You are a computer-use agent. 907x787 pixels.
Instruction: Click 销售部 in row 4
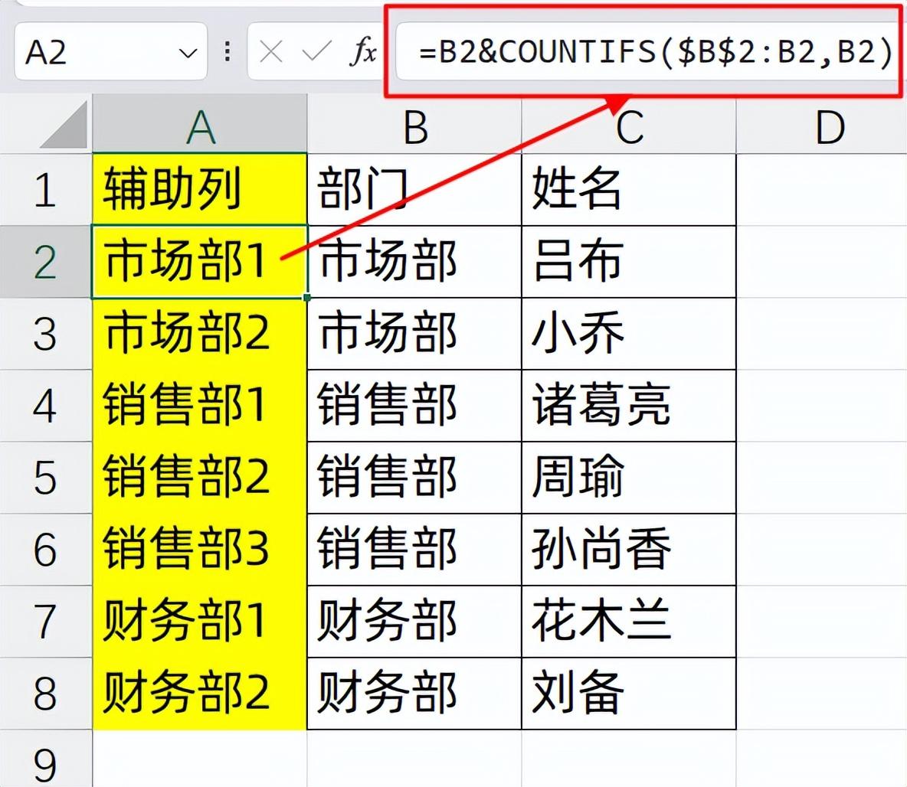414,406
